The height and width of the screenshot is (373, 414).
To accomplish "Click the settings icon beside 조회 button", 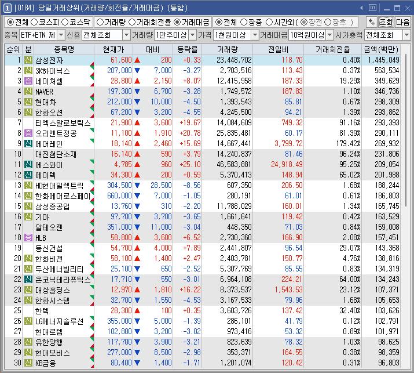I will tap(372, 22).
